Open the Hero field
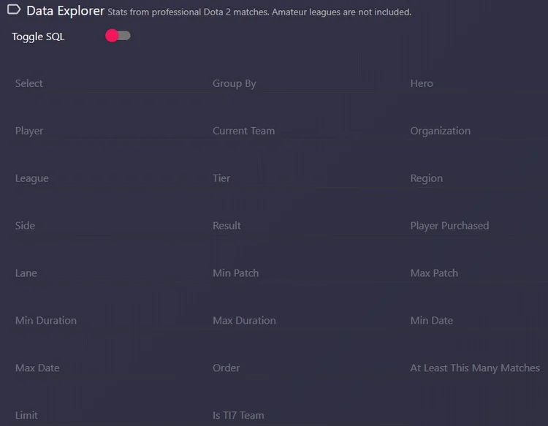The height and width of the screenshot is (426, 548). [x=478, y=83]
